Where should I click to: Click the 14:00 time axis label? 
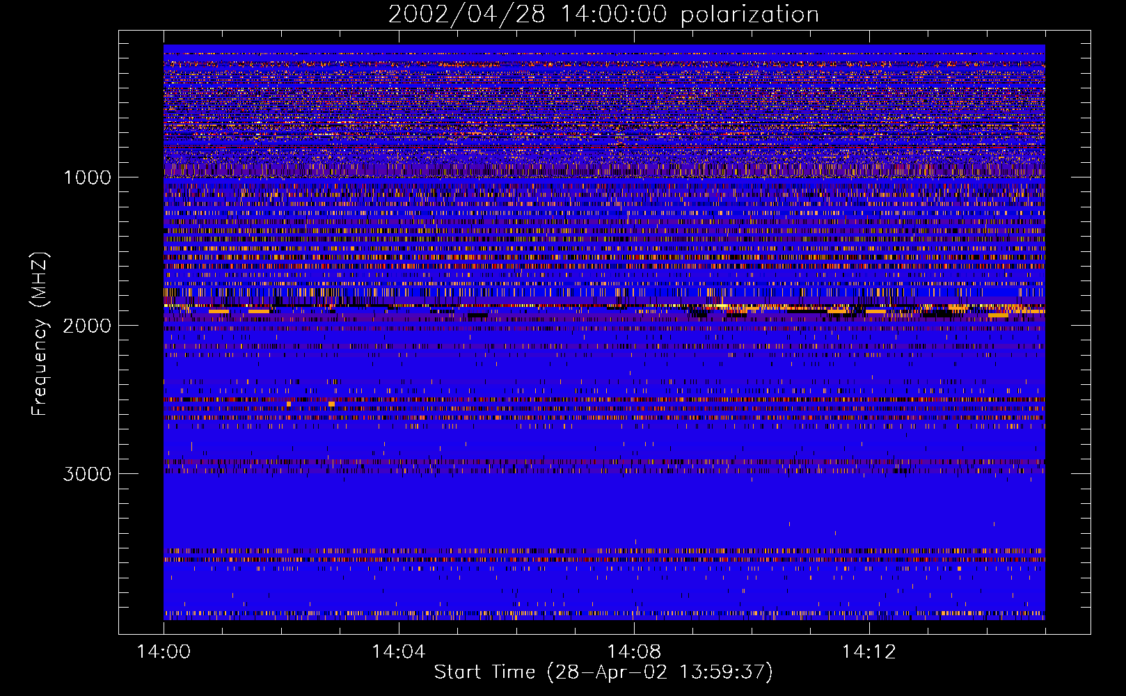click(x=164, y=652)
